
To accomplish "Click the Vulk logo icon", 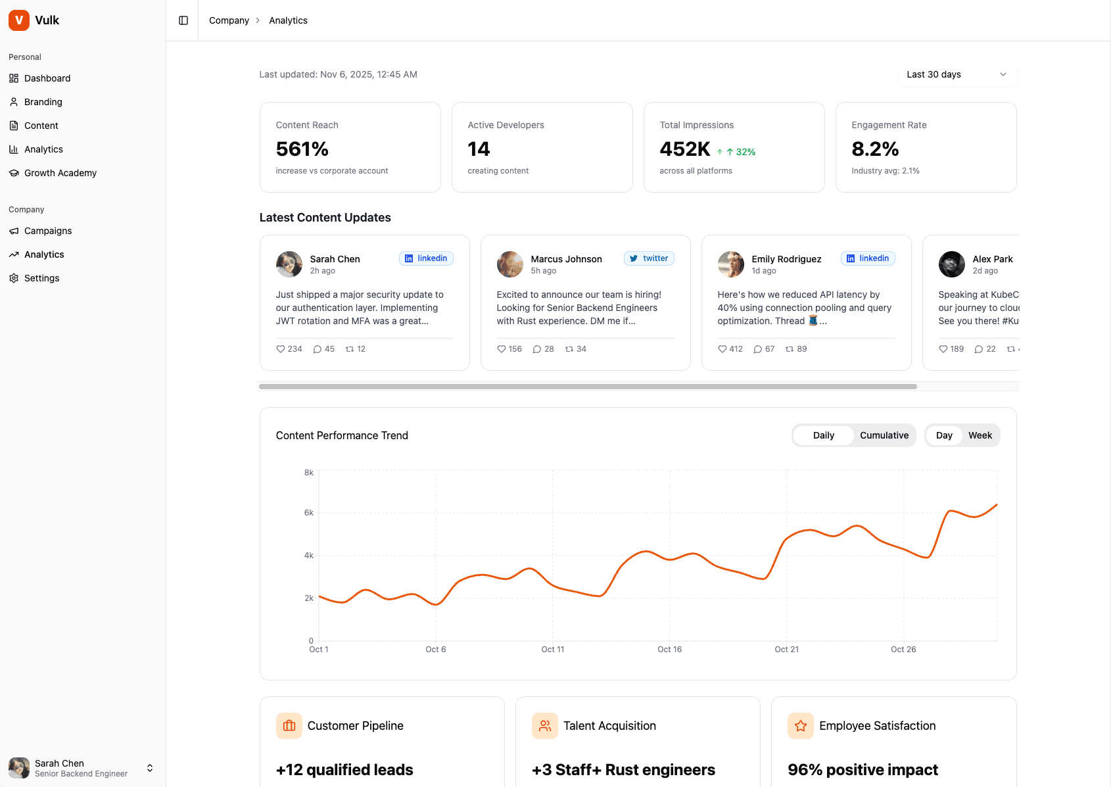I will click(x=18, y=20).
